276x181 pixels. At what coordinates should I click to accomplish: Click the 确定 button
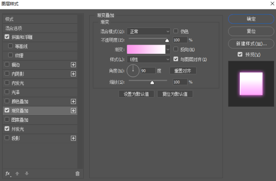[x=251, y=19]
